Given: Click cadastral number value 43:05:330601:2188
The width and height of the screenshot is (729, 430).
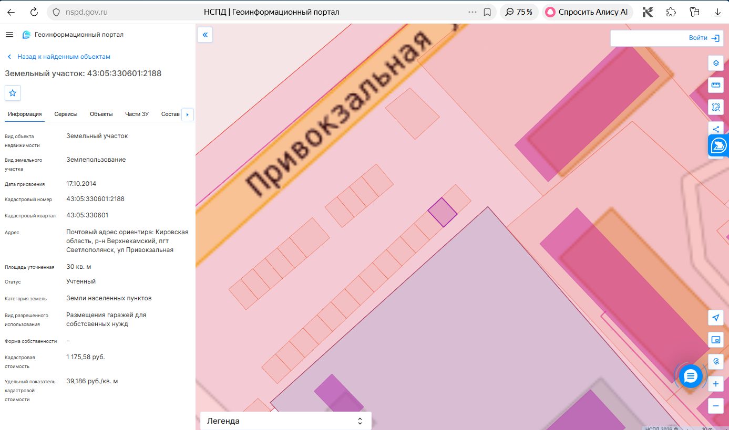Looking at the screenshot, I should (95, 199).
